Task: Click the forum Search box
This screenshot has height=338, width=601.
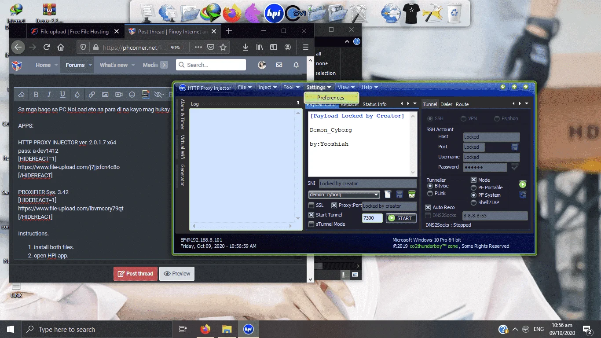Action: [211, 65]
